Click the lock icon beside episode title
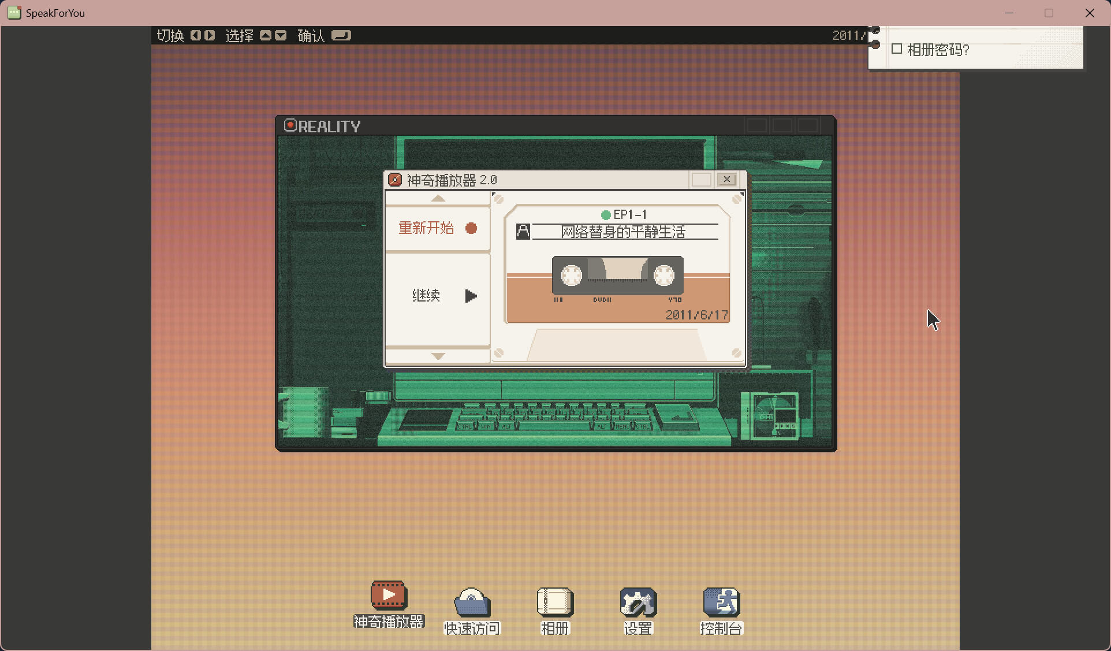The height and width of the screenshot is (651, 1111). click(523, 232)
